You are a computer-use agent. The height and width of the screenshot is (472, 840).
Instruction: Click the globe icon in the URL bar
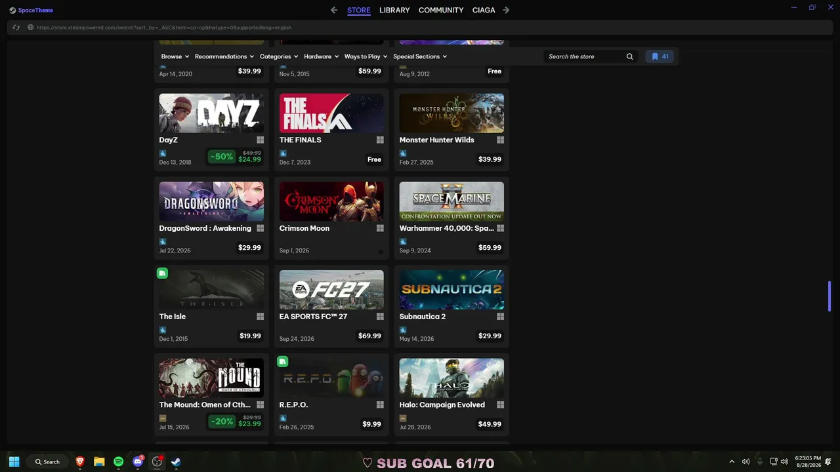31,28
